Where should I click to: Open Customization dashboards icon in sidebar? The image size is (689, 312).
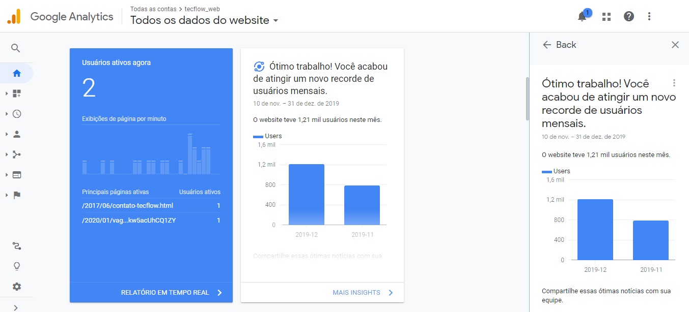click(x=17, y=93)
